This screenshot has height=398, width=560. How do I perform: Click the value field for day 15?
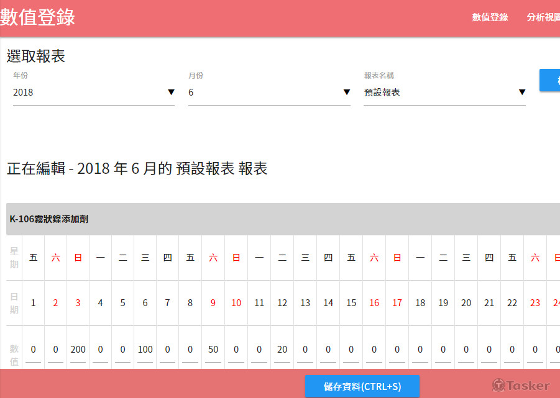(x=351, y=350)
